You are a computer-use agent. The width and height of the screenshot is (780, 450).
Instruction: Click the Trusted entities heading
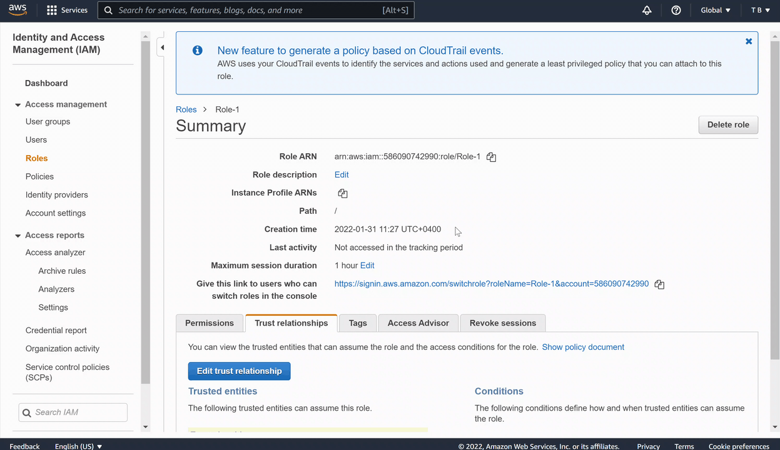pyautogui.click(x=223, y=391)
